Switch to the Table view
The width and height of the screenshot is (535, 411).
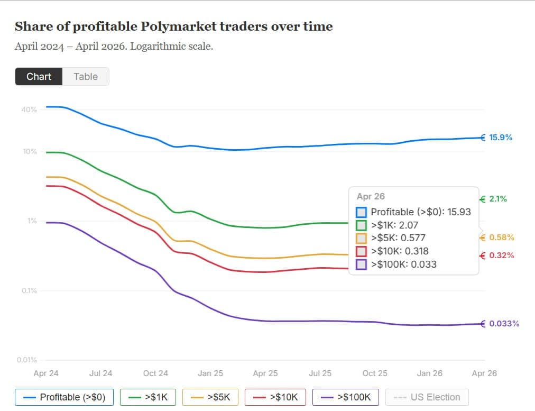coord(86,76)
